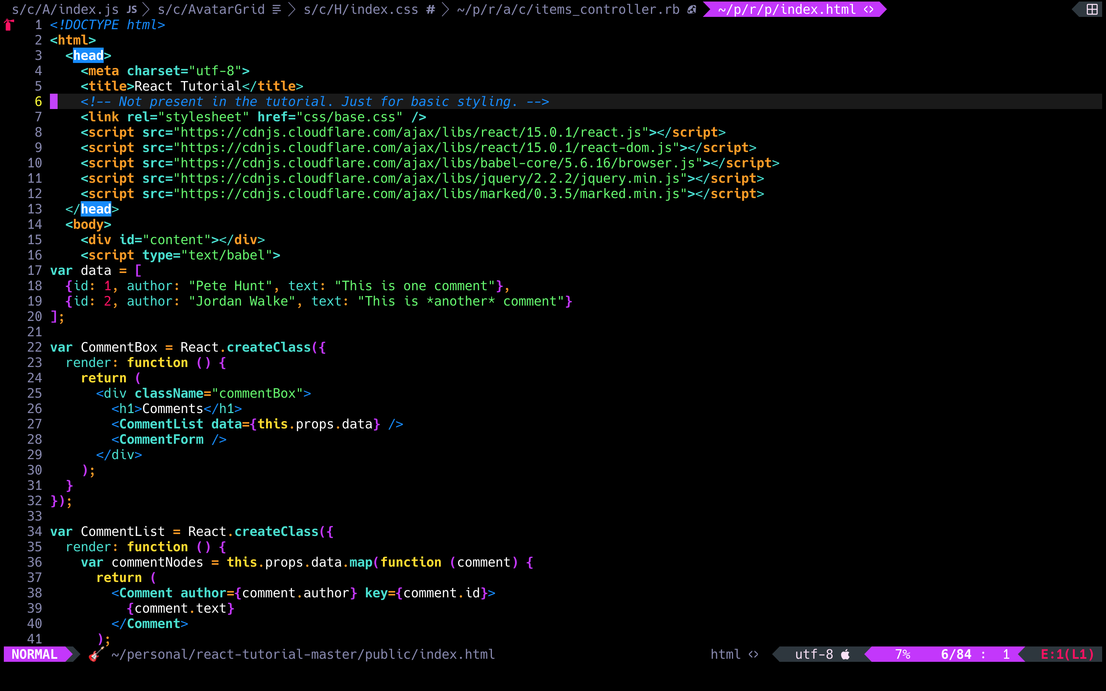Viewport: 1106px width, 691px height.
Task: Click the JS filetype icon in tabline
Action: [x=132, y=9]
